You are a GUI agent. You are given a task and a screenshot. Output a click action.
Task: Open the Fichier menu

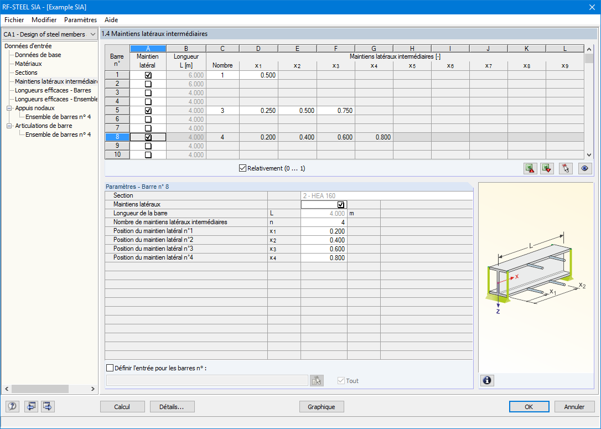point(14,20)
